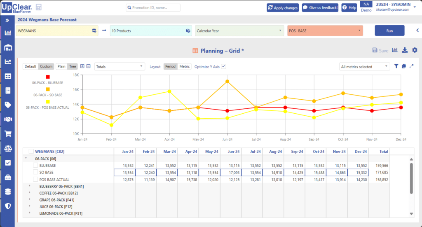Open the All metrics selected dropdown
Image resolution: width=422 pixels, height=227 pixels.
(x=364, y=66)
